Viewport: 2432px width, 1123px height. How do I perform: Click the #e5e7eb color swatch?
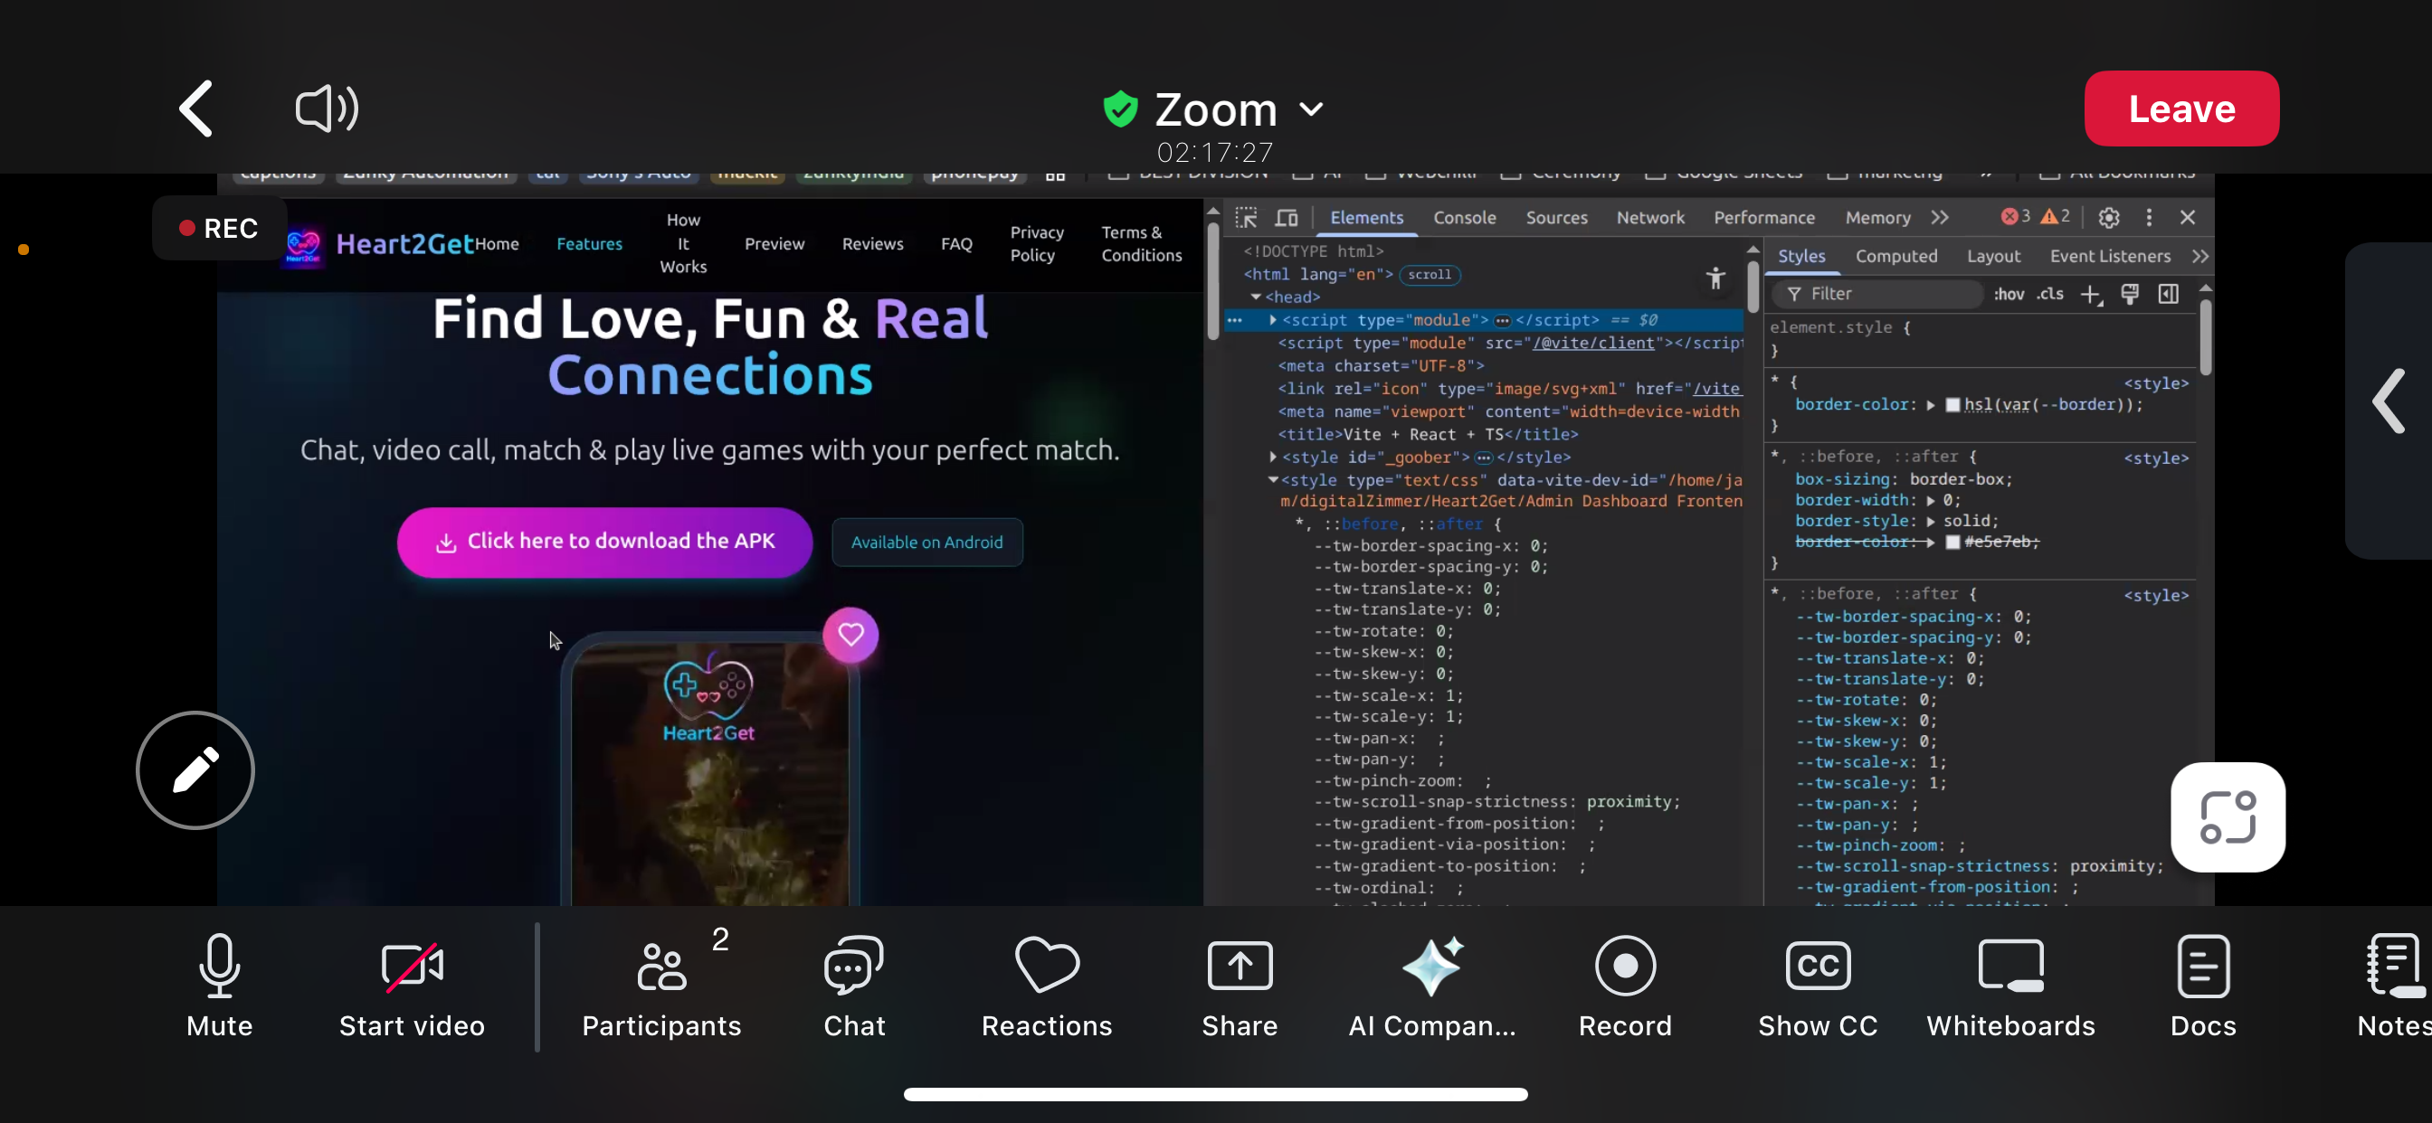[x=1952, y=542]
